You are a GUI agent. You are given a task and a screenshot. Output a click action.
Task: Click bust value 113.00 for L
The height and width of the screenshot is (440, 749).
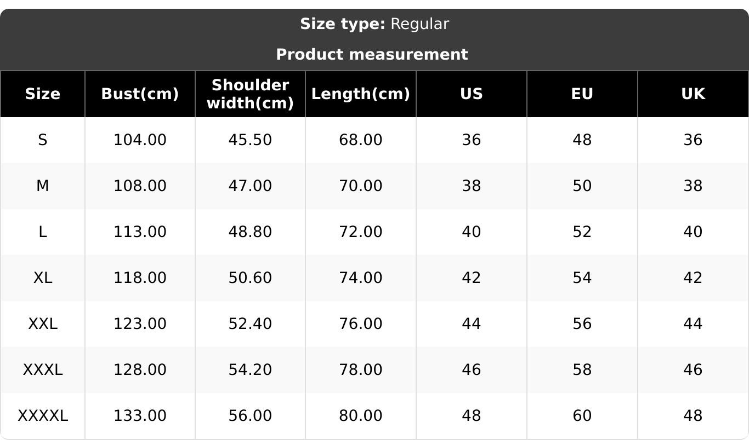click(140, 232)
